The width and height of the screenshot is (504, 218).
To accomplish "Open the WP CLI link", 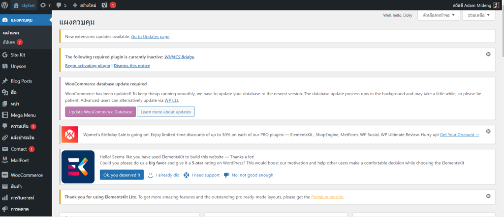I will [171, 100].
